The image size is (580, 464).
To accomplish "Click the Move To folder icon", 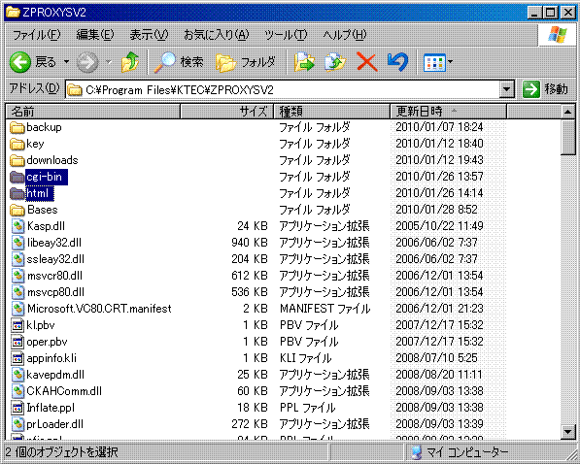I will coord(304,62).
